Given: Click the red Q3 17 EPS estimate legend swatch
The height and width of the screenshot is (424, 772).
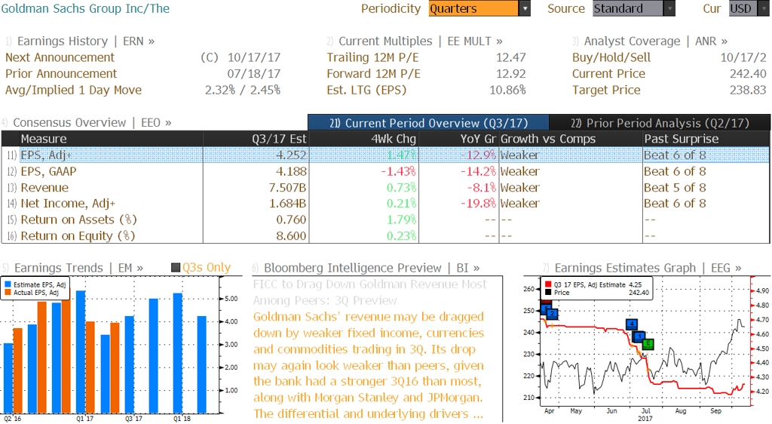Looking at the screenshot, I should tap(547, 284).
